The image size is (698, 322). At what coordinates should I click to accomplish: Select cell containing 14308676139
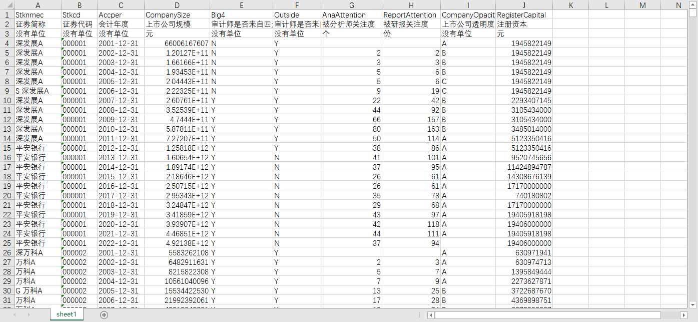coord(524,177)
